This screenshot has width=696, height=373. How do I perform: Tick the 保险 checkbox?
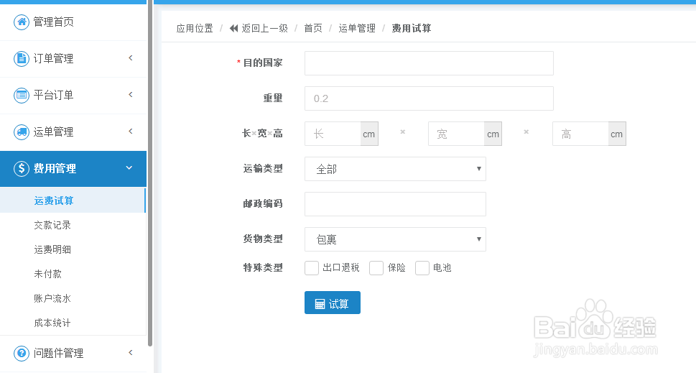tap(376, 268)
